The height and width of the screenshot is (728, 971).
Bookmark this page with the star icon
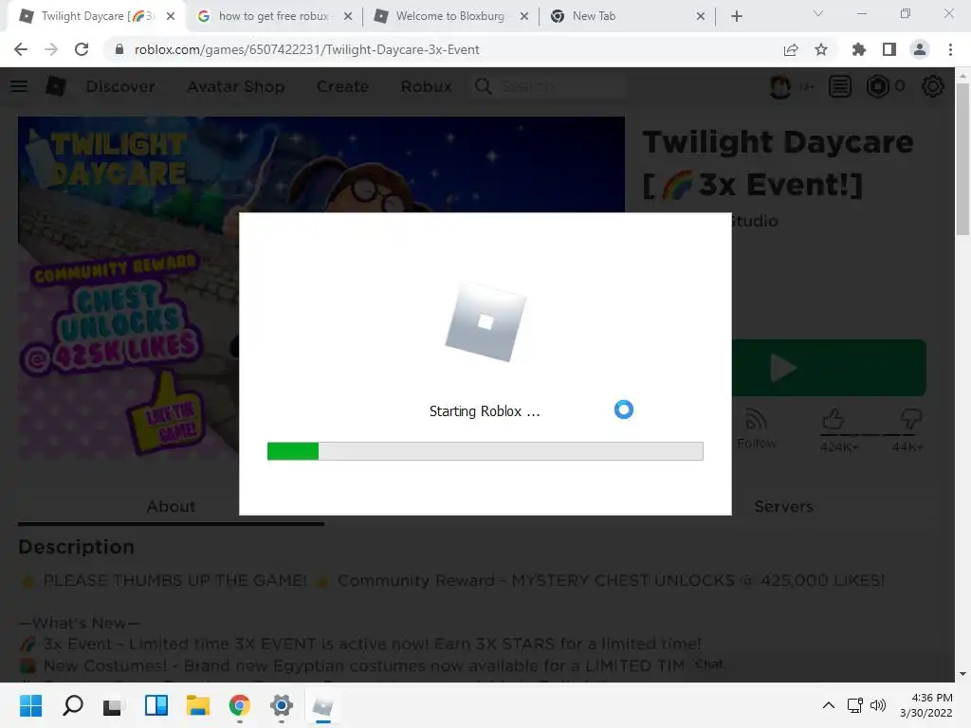coord(821,49)
